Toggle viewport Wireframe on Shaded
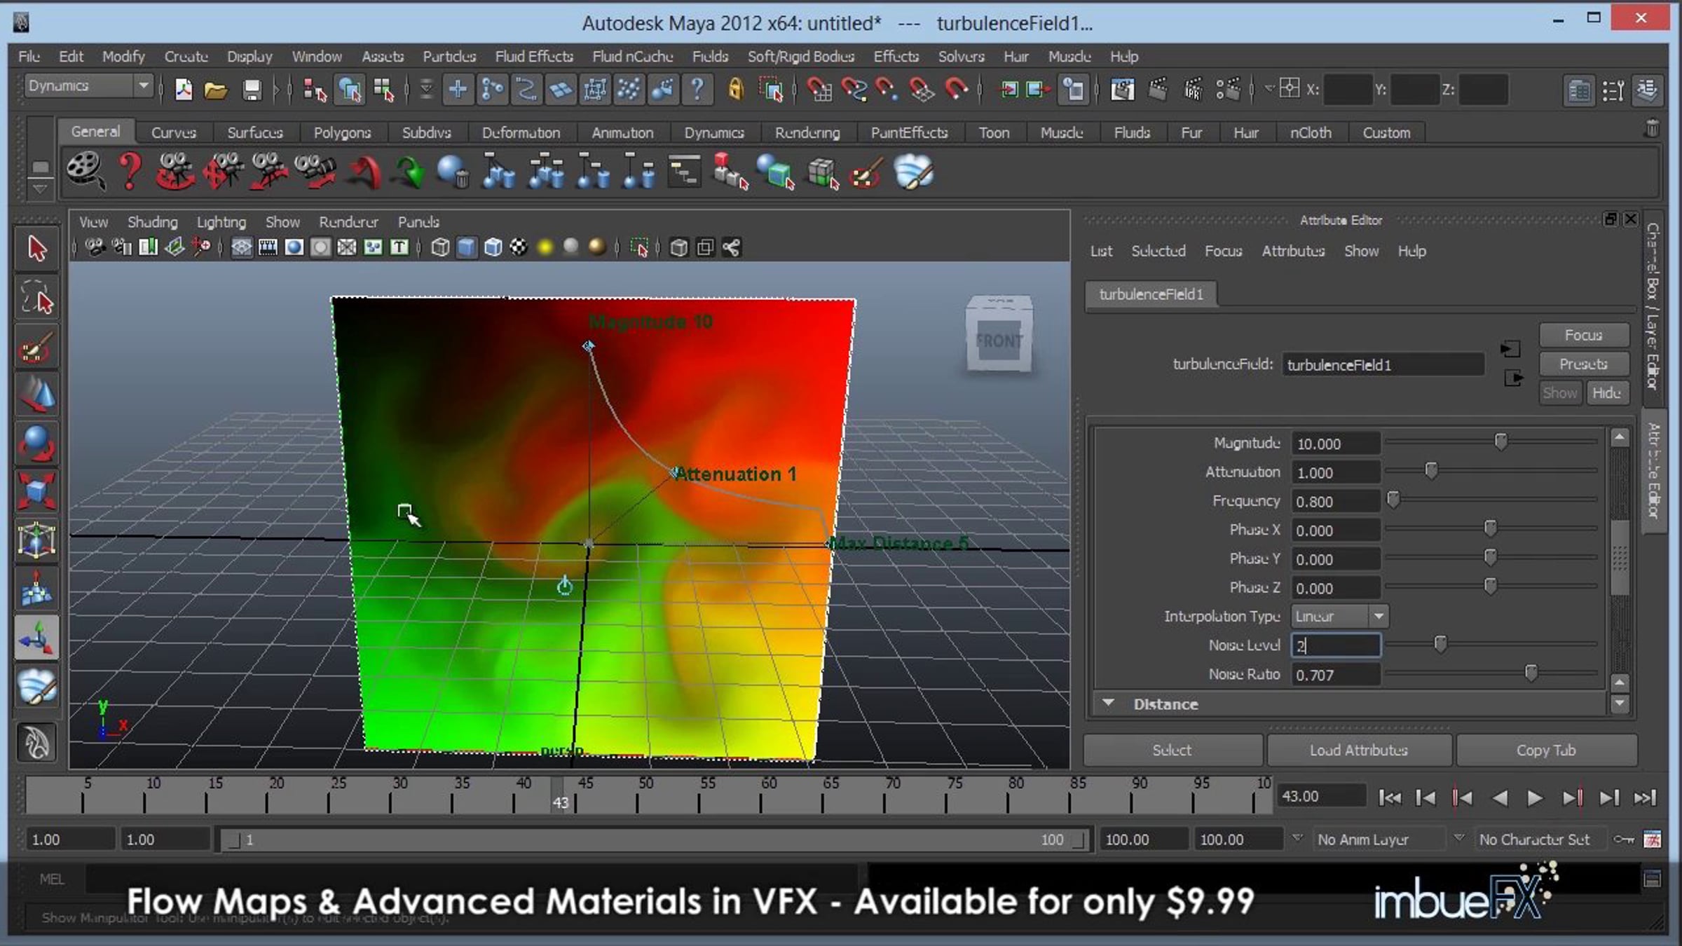Image resolution: width=1682 pixels, height=946 pixels. 493,247
